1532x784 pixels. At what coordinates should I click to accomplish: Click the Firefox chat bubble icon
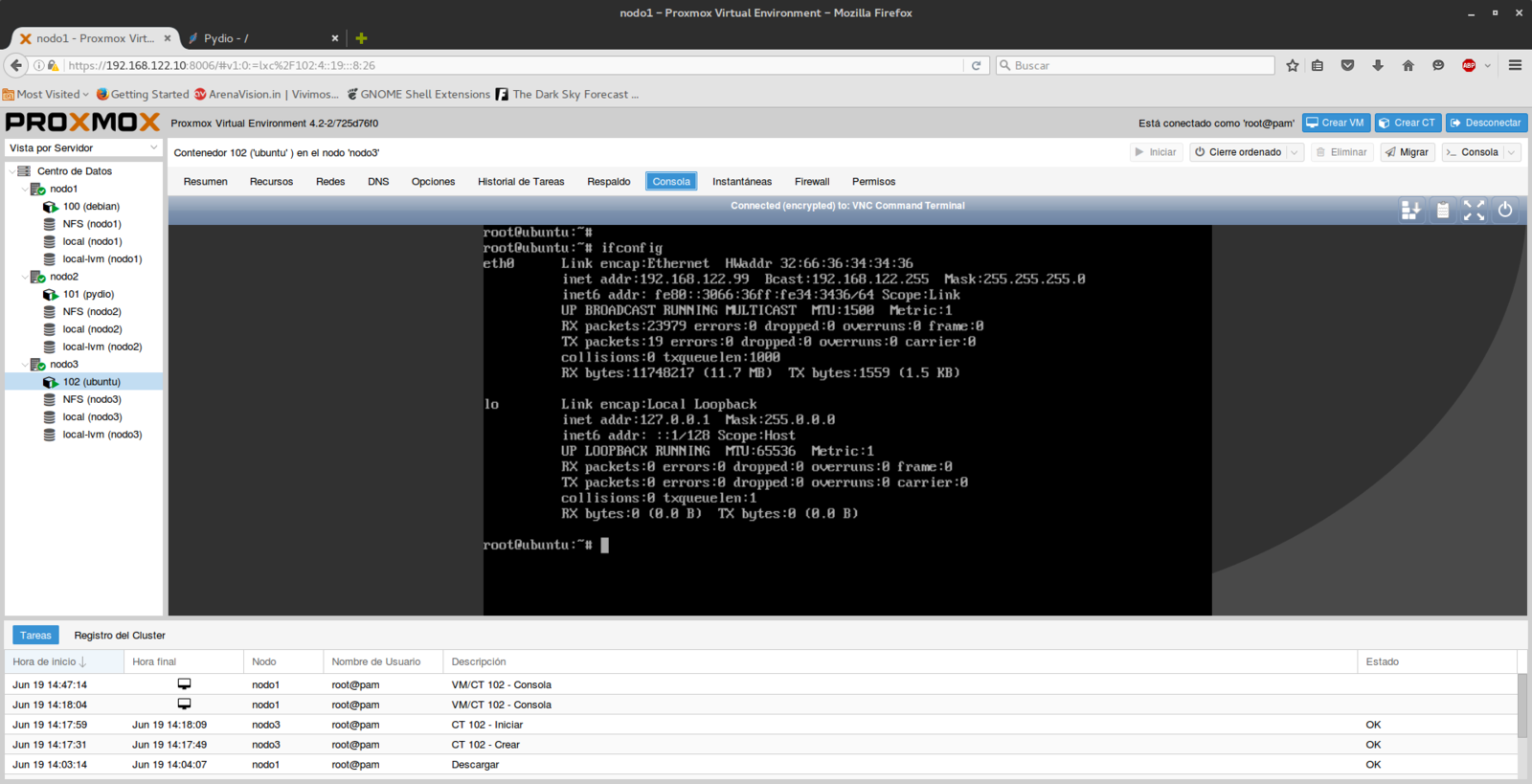point(1438,65)
